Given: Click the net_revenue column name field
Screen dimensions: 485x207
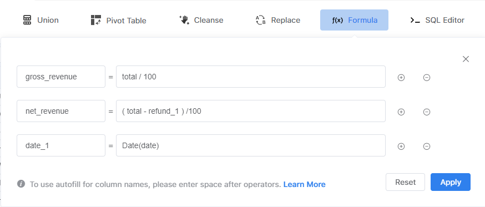Looking at the screenshot, I should pyautogui.click(x=61, y=111).
